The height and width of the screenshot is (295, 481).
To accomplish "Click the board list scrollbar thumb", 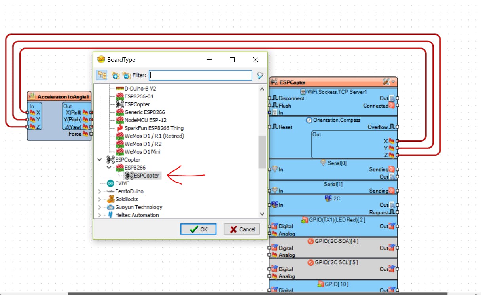I will point(262,152).
